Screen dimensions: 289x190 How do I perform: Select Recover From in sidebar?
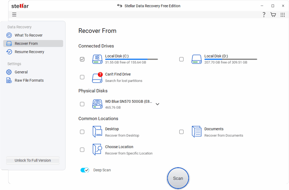coord(33,44)
